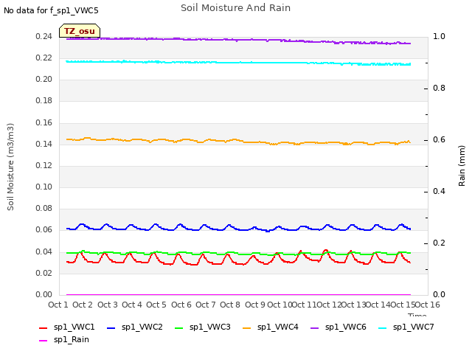Viewport: 472px width, 354px height.
Task: Click the Oct 8 tick label
Action: (230, 305)
